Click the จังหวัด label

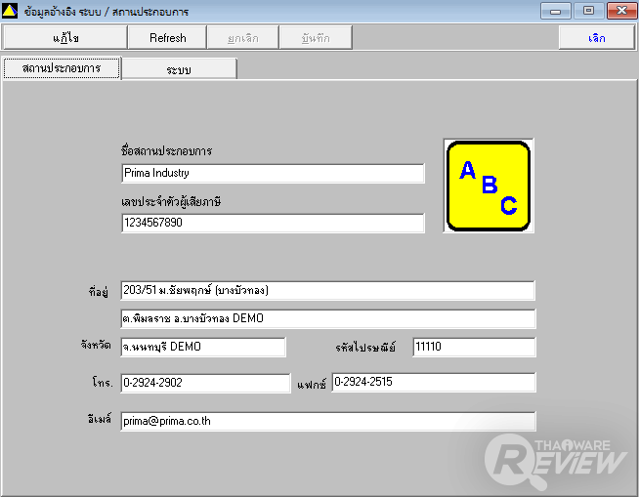(x=96, y=345)
